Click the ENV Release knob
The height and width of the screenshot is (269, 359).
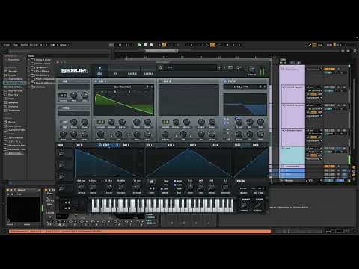[x=137, y=188]
